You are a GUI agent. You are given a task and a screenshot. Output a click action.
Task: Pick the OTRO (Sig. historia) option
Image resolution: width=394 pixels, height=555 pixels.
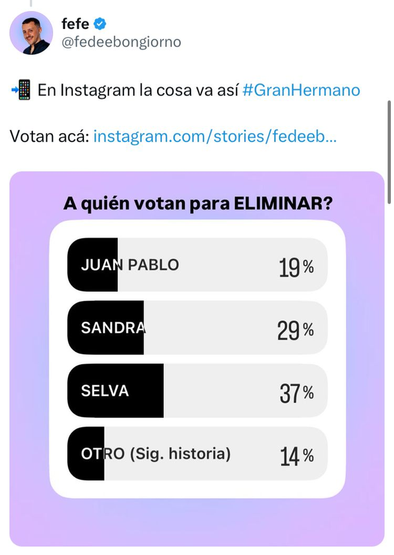[x=197, y=454]
